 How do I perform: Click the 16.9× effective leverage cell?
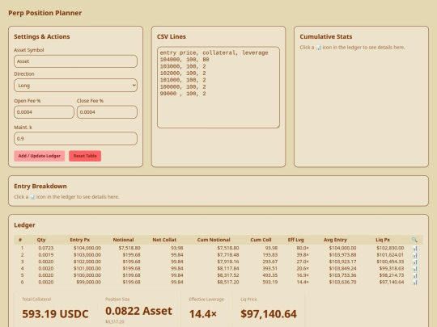[x=303, y=275]
